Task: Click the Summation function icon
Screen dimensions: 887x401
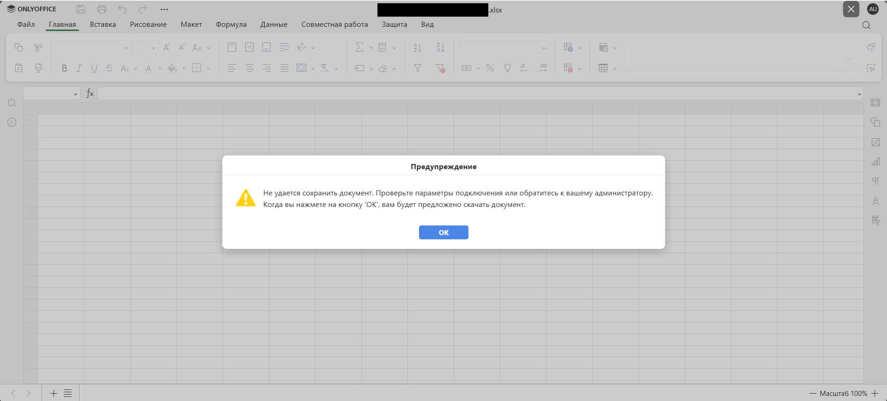Action: click(359, 47)
